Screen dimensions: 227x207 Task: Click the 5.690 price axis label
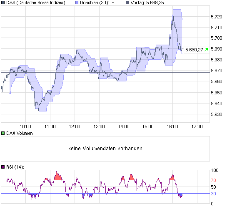pos(217,49)
